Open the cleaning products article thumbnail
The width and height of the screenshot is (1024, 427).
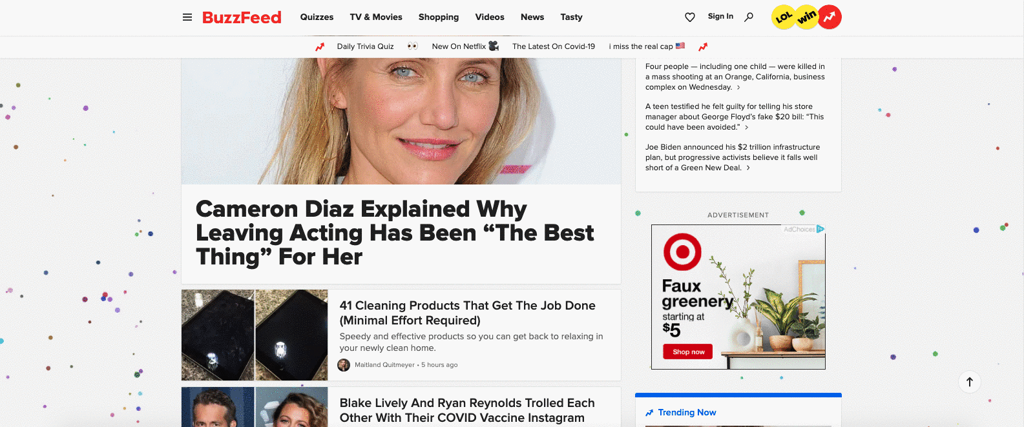coord(255,335)
